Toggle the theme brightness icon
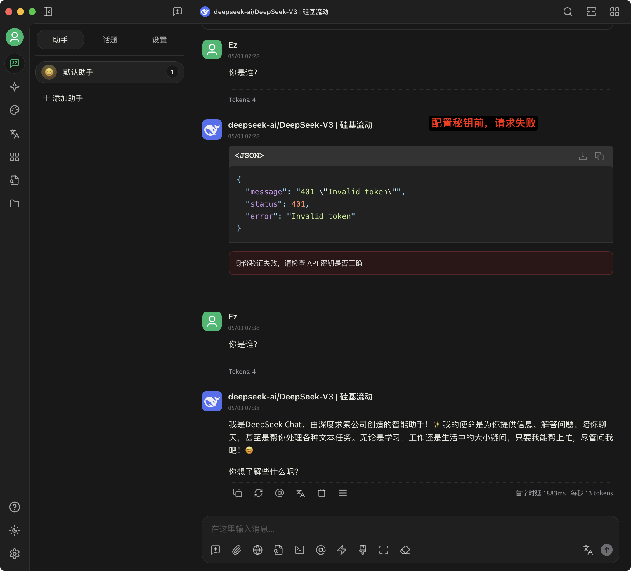 click(14, 530)
